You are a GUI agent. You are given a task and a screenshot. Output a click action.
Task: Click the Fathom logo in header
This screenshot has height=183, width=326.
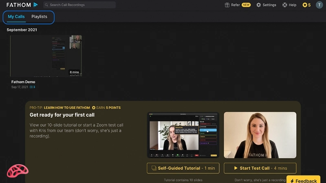[22, 5]
